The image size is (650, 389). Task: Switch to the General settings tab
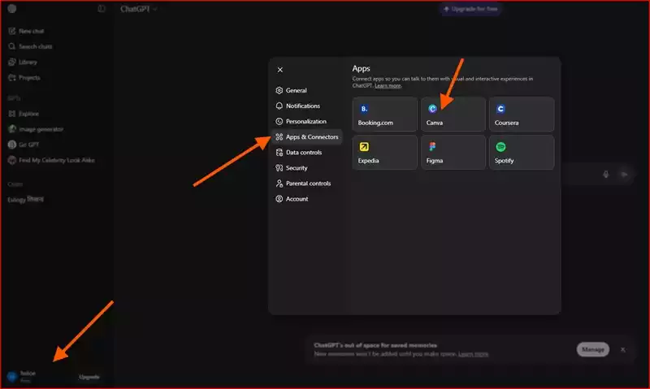click(x=296, y=90)
